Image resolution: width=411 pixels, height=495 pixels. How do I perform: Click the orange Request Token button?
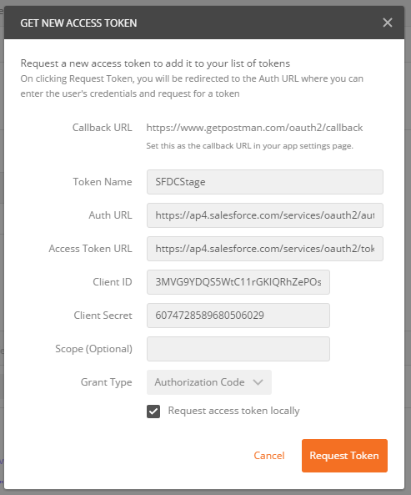pyautogui.click(x=344, y=456)
